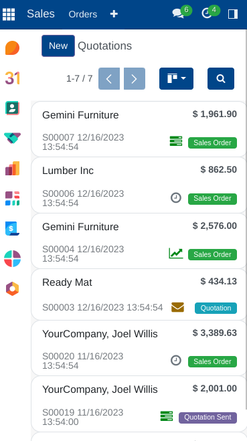Screen dimensions: 247x441
Task: Go to next page of records
Action: pyautogui.click(x=135, y=78)
